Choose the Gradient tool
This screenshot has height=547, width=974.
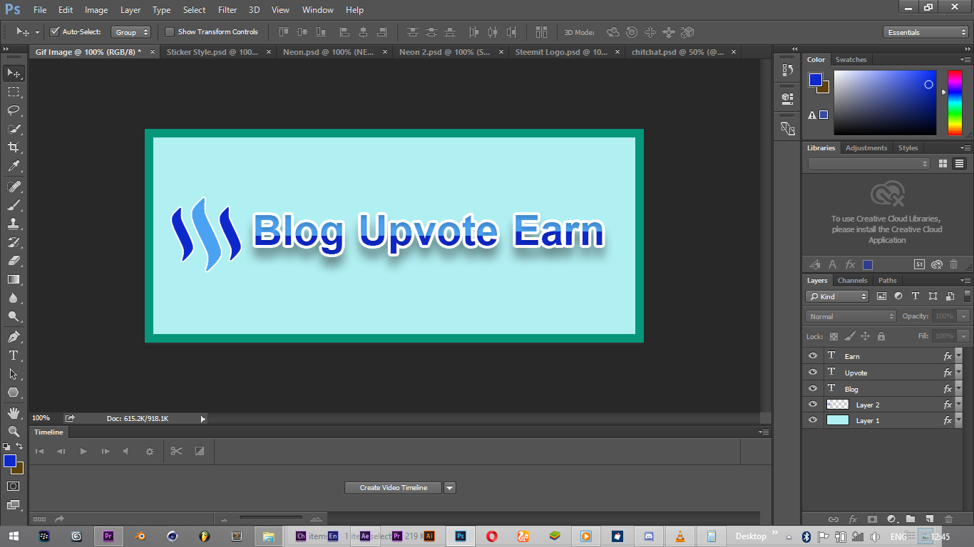coord(14,279)
